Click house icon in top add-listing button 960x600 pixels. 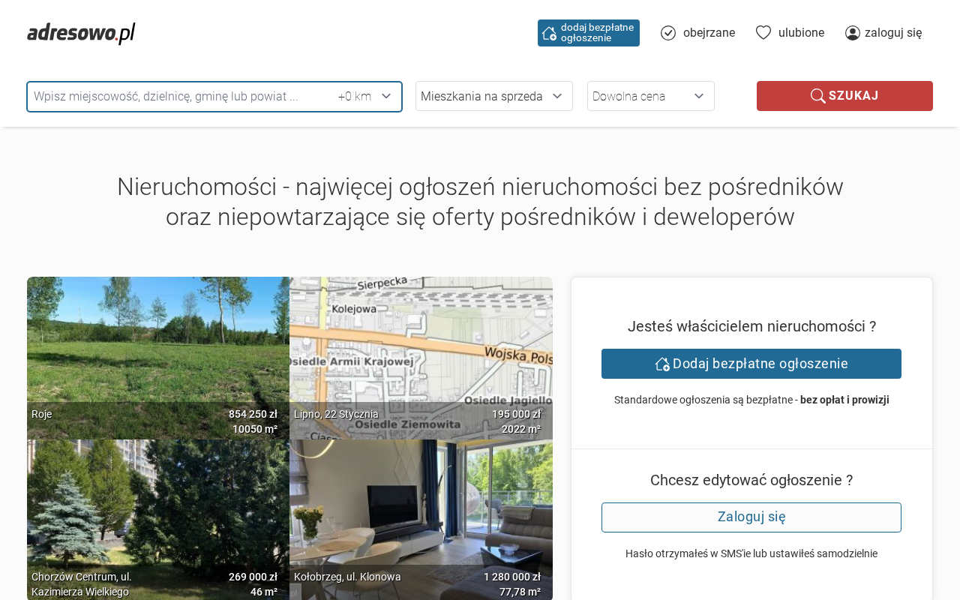[x=550, y=33]
